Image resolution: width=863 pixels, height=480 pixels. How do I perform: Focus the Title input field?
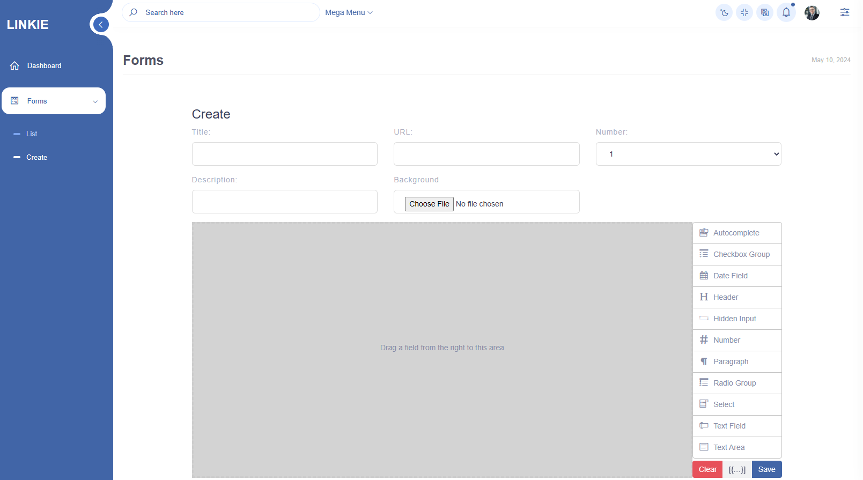(x=284, y=154)
